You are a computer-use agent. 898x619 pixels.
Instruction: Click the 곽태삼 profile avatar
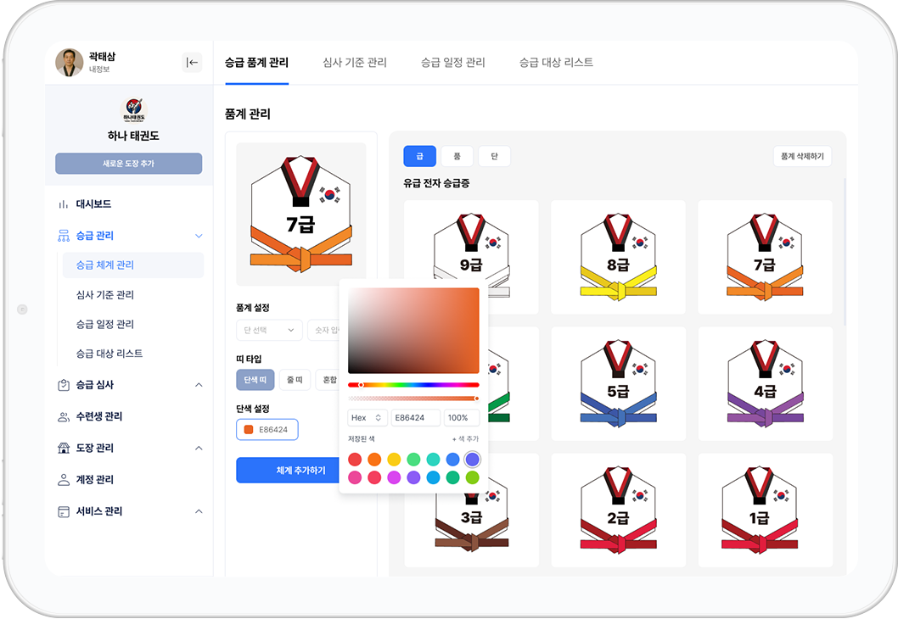(x=70, y=63)
